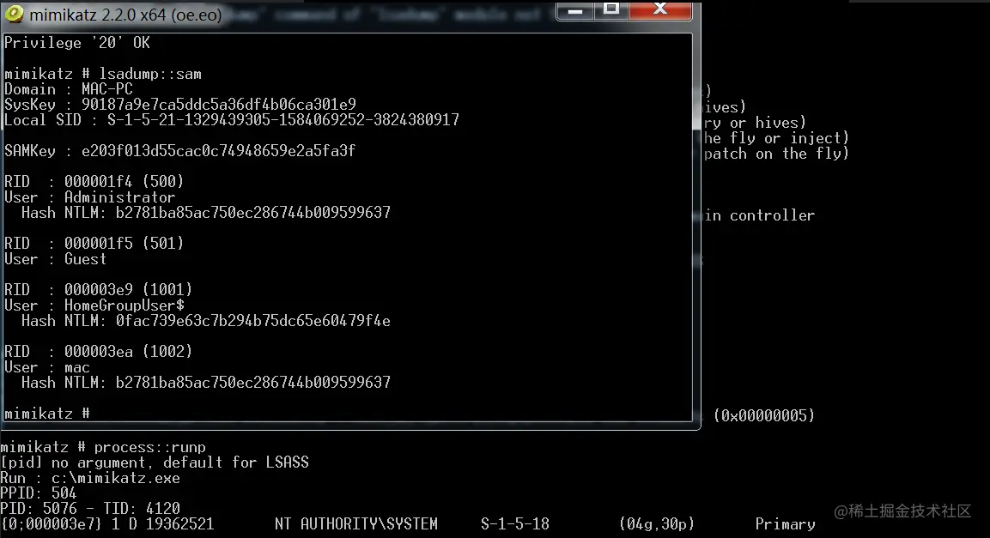
Task: Click 'NT AUTHORITY\SYSTEM' in background console
Action: [356, 524]
